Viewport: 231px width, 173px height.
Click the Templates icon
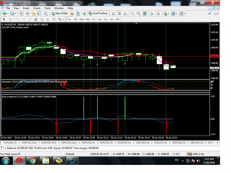[181, 14]
